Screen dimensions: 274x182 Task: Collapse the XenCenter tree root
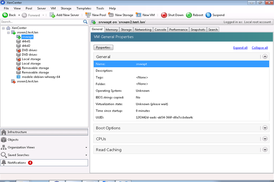click(x=3, y=28)
